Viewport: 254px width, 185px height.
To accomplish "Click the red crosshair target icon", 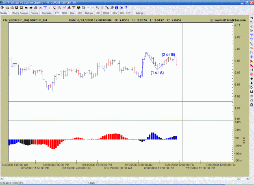I will click(x=252, y=74).
